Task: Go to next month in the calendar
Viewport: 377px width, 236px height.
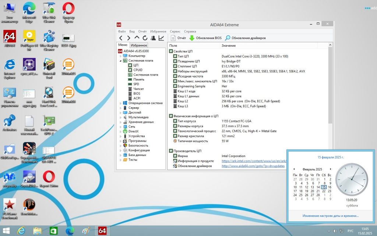Action: point(331,169)
